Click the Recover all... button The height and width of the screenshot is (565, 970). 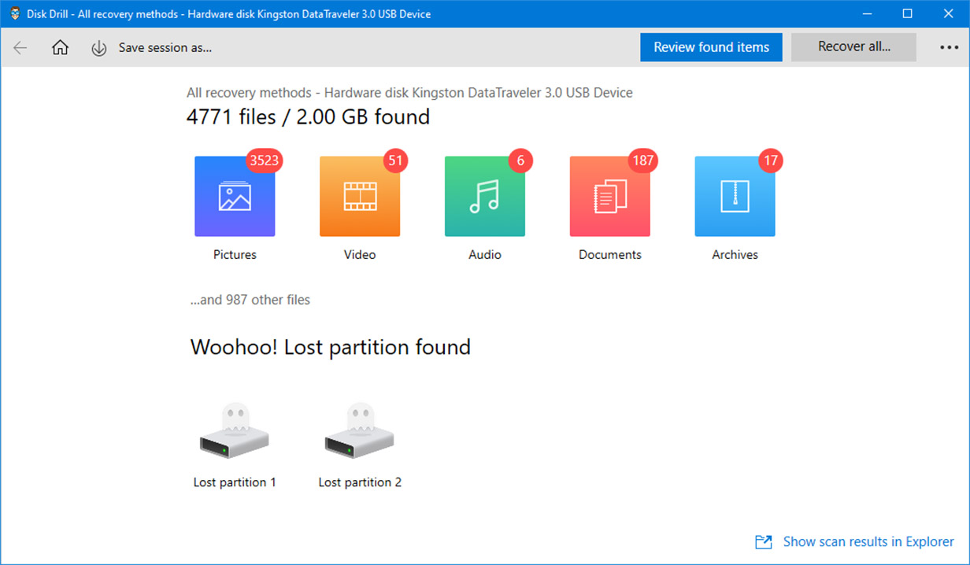[853, 46]
